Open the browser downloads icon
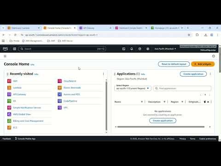This screenshot has width=221, height=166. point(206,35)
